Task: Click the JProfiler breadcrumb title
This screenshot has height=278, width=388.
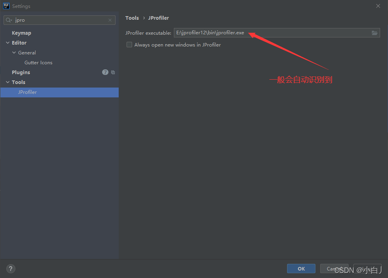Action: point(159,18)
